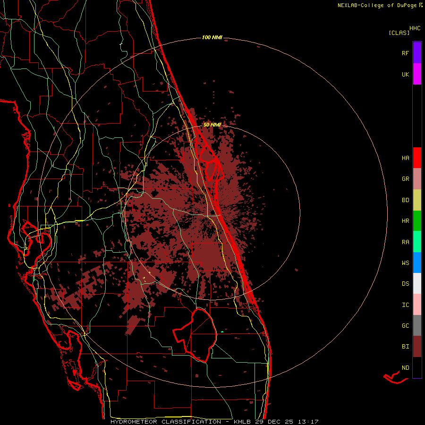Click the blue WS color swatch
The height and width of the screenshot is (425, 425).
(x=417, y=263)
